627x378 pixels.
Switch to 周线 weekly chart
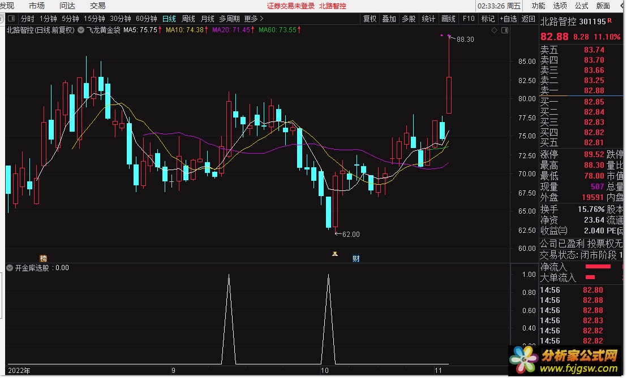coord(188,19)
